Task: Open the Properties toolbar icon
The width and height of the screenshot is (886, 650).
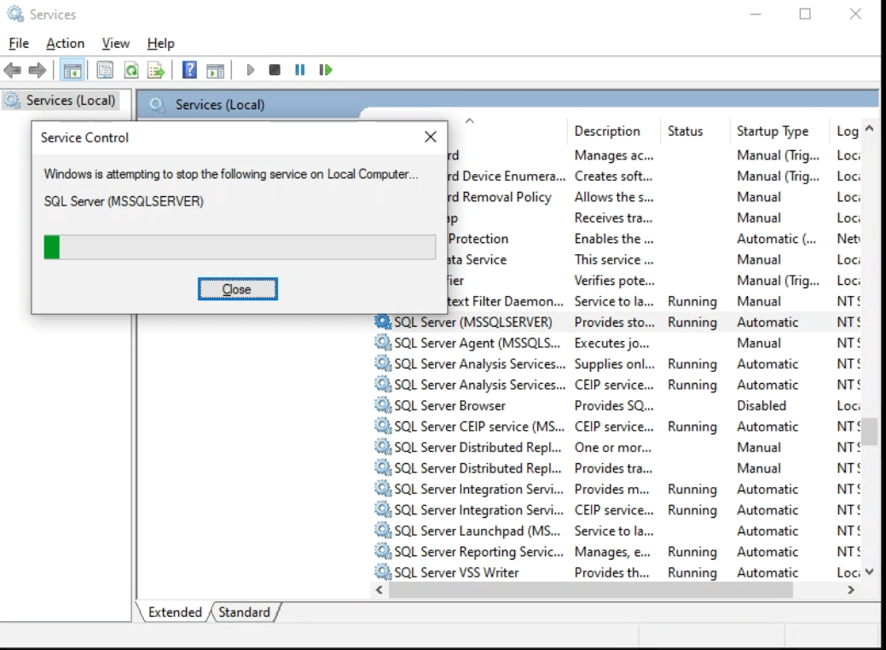Action: point(105,70)
